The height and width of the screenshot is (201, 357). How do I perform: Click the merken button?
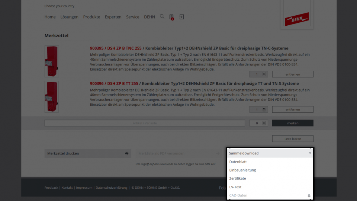(293, 123)
